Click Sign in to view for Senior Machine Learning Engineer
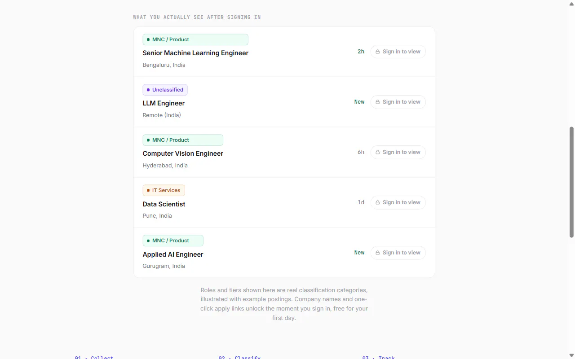The height and width of the screenshot is (359, 575). click(x=398, y=52)
